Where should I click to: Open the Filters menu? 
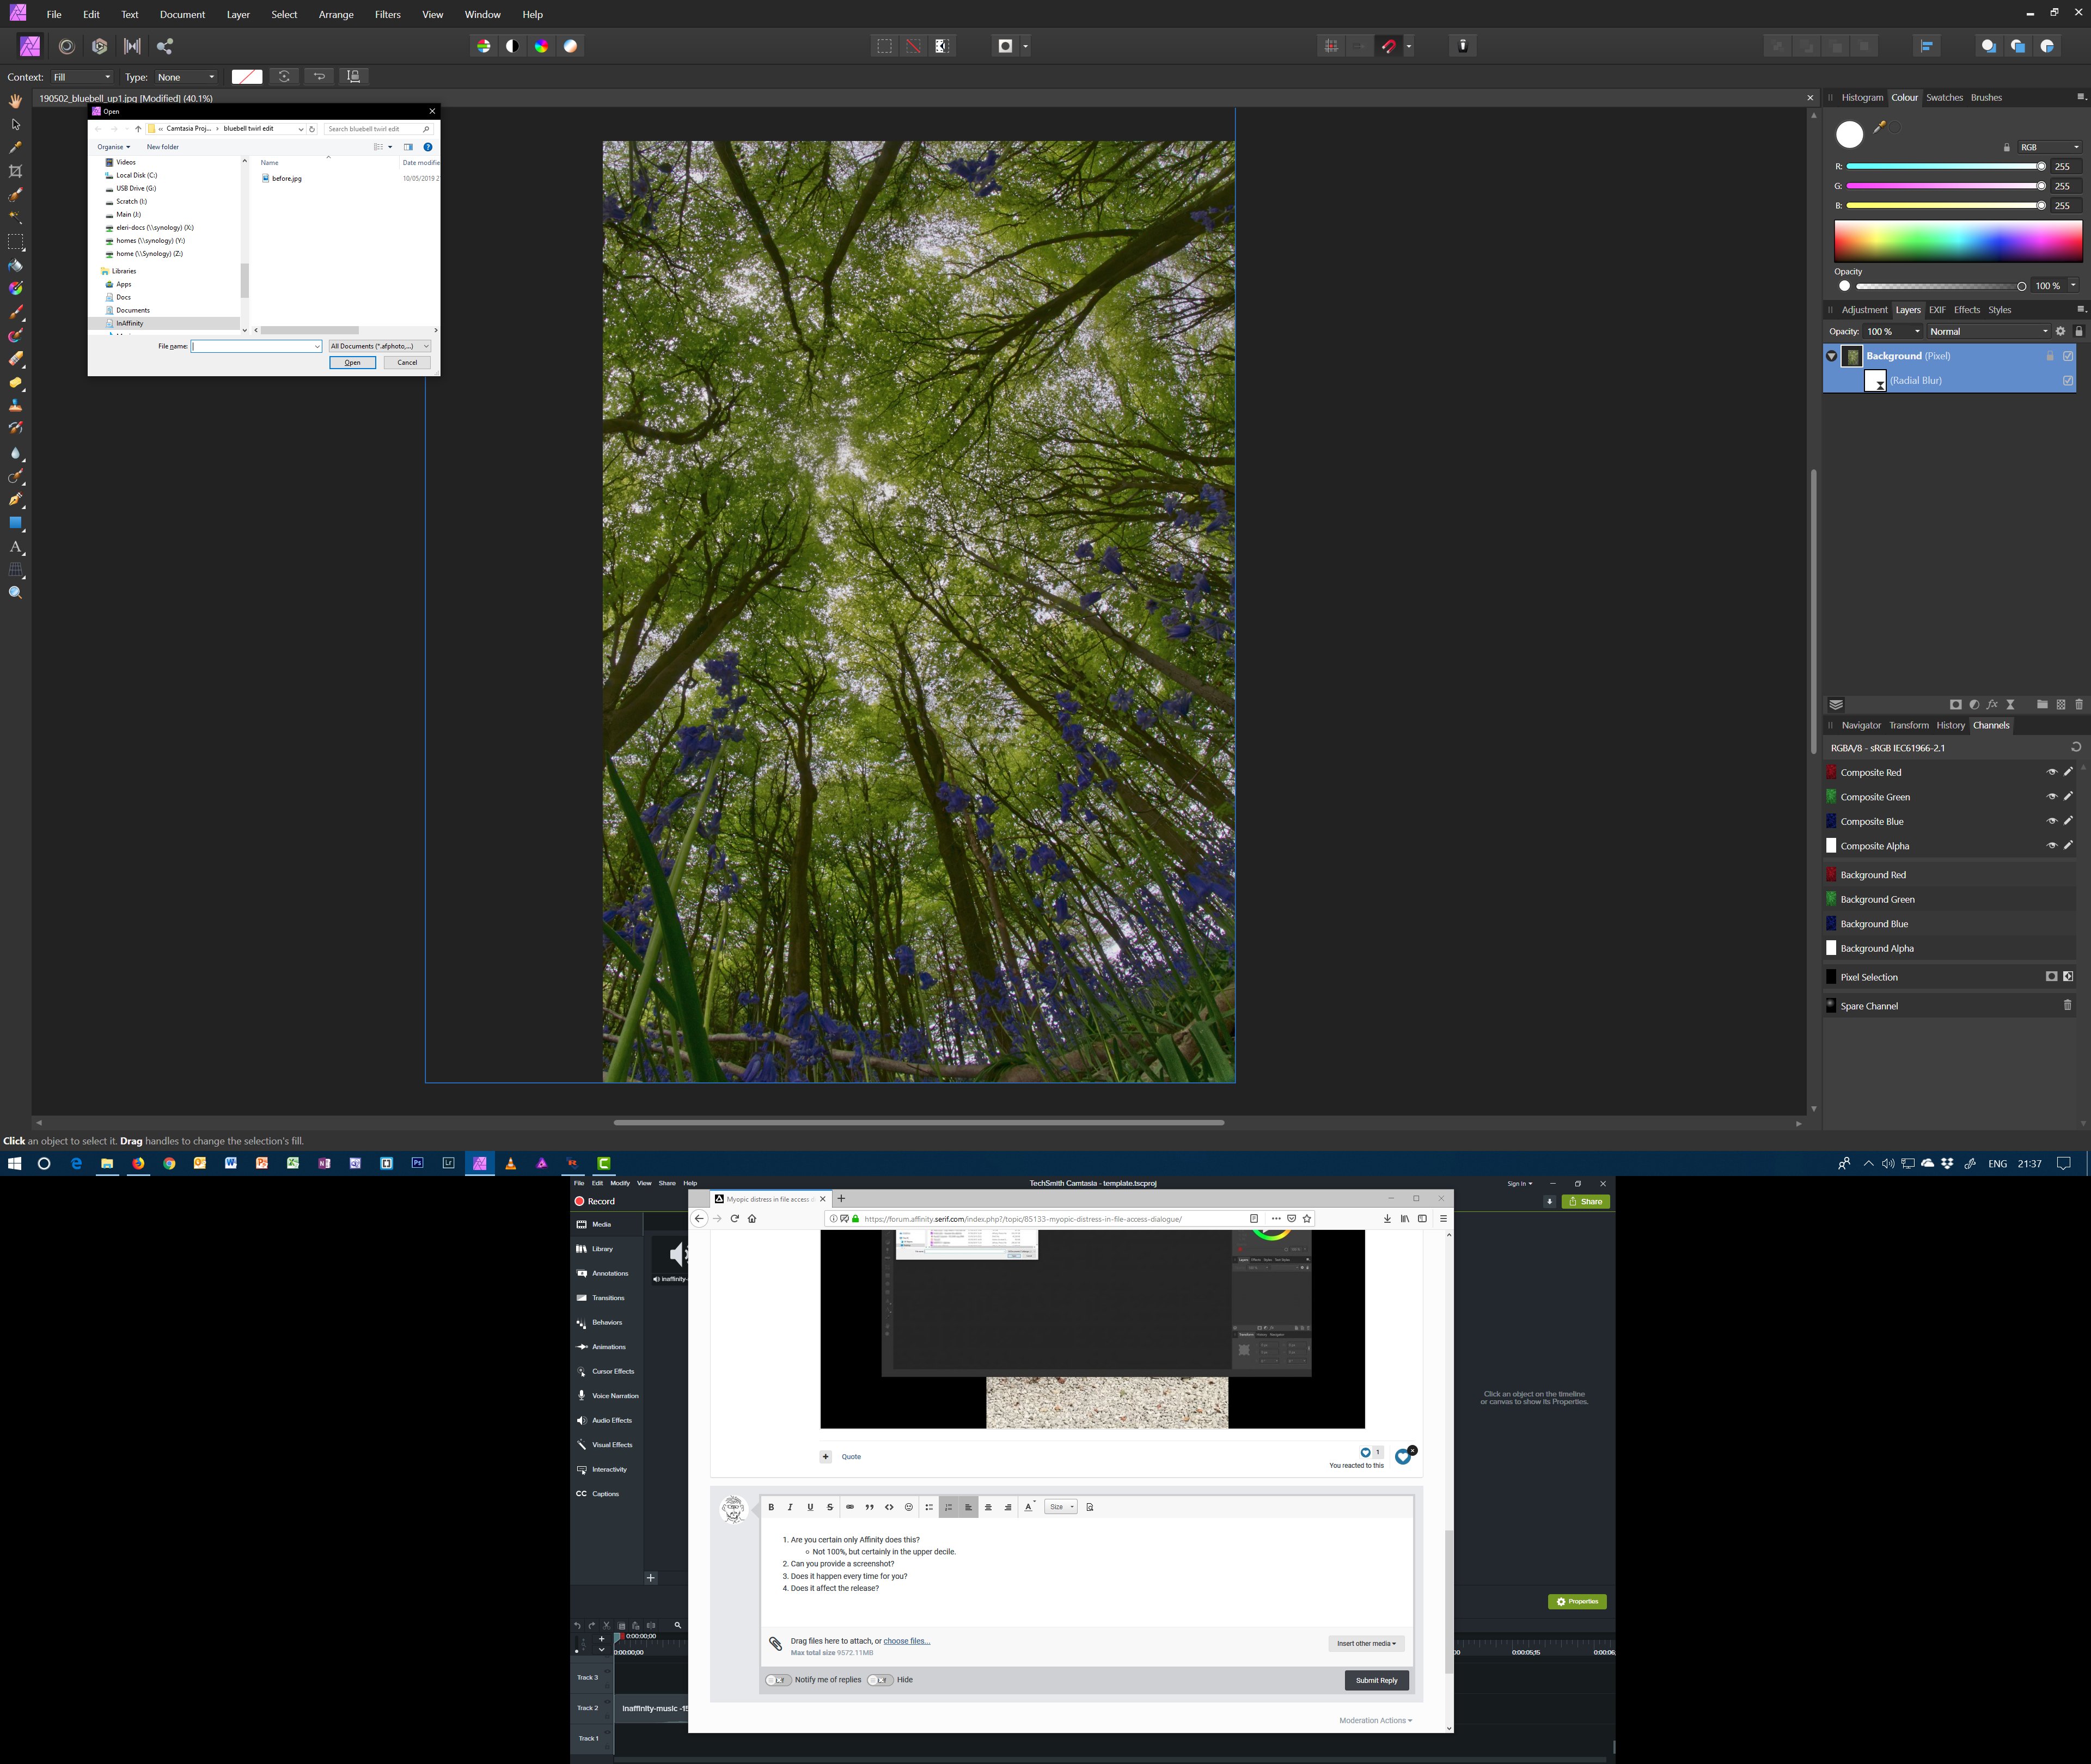(x=388, y=15)
